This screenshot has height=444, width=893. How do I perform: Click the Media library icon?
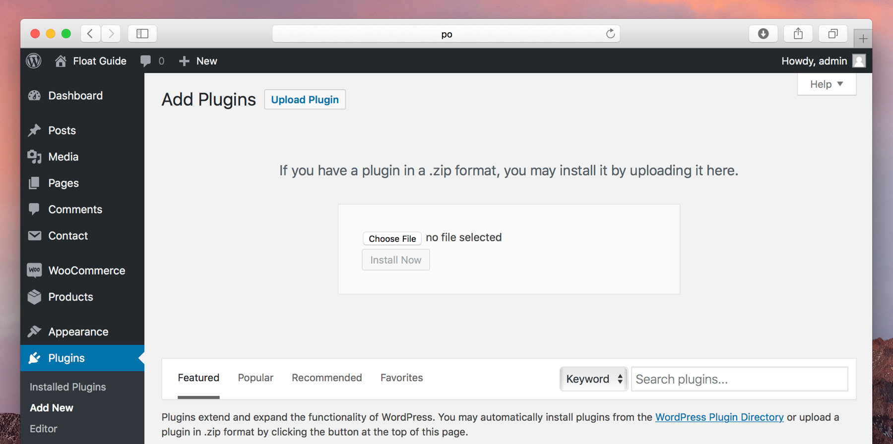[34, 157]
